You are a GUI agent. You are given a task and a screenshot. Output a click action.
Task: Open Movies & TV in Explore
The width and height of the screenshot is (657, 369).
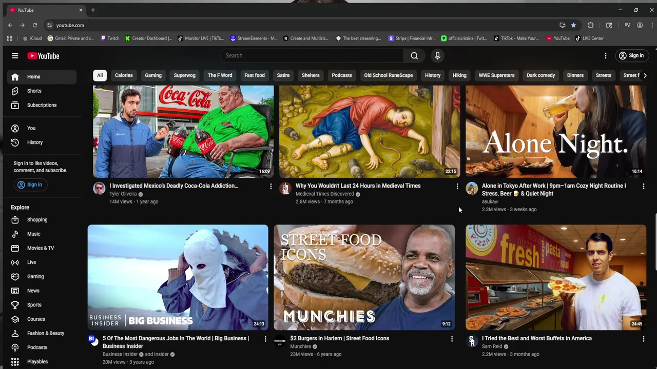point(42,248)
